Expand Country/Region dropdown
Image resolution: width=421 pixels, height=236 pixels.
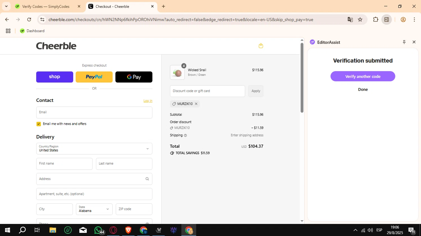[94, 149]
